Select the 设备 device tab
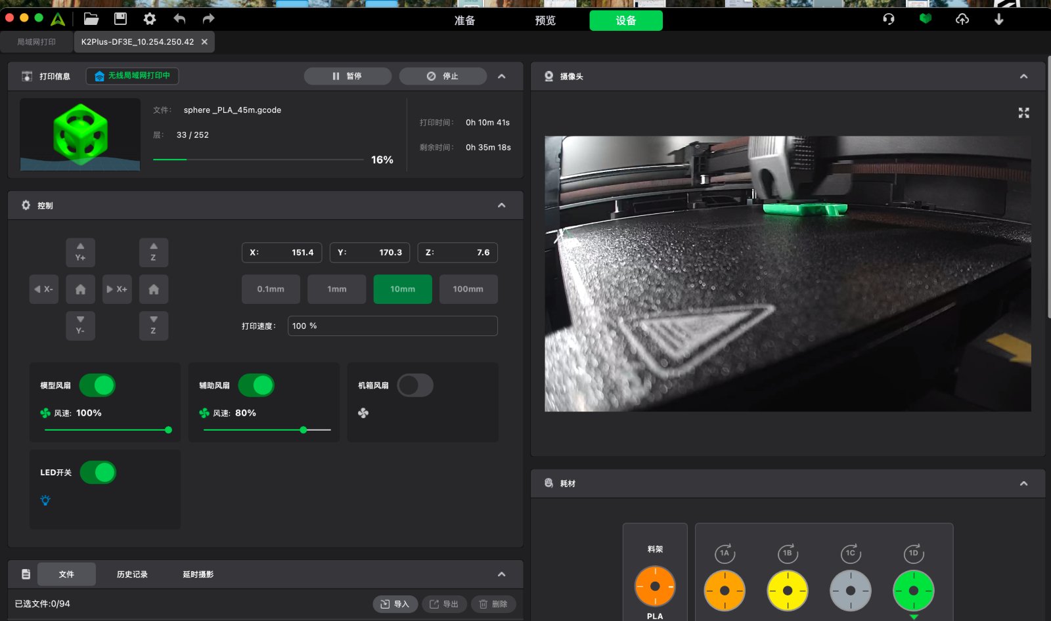The image size is (1051, 621). point(626,20)
